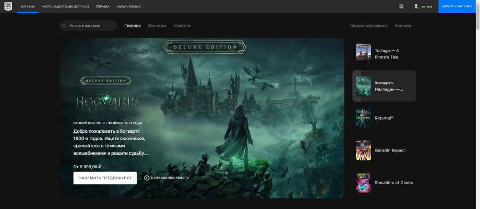This screenshot has width=480, height=209.
Task: Open the Epic Games logo home
Action: coord(8,6)
